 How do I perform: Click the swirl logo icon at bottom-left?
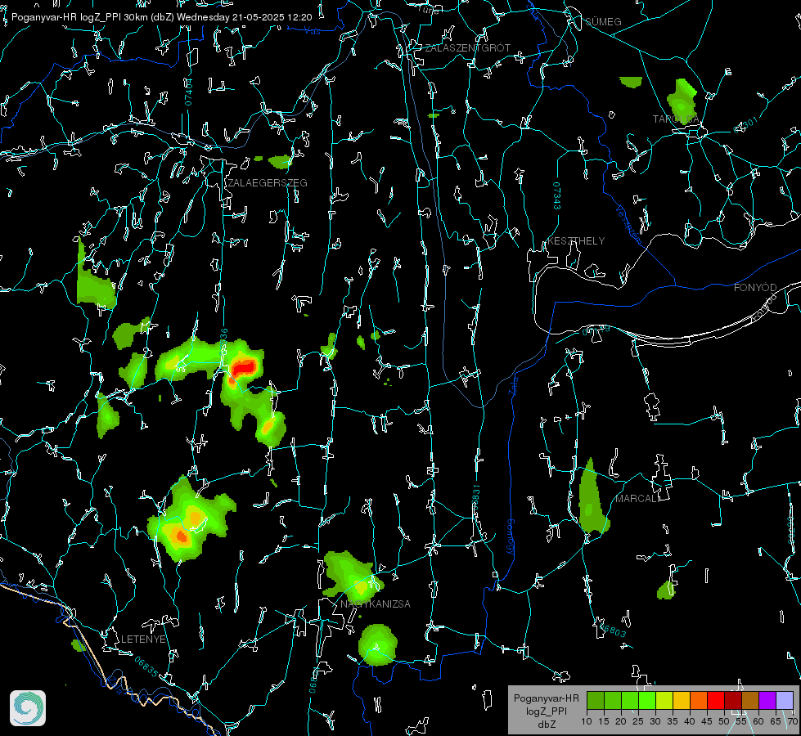tap(28, 708)
